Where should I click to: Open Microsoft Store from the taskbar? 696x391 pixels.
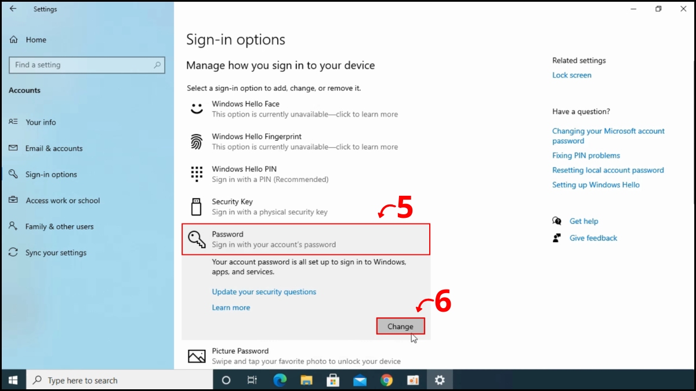(333, 380)
